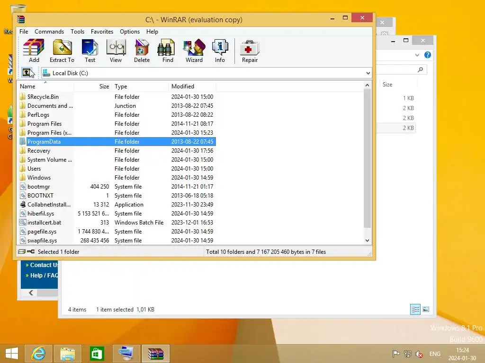This screenshot has width=485, height=363.
Task: Select the Windows folder
Action: (x=117, y=178)
